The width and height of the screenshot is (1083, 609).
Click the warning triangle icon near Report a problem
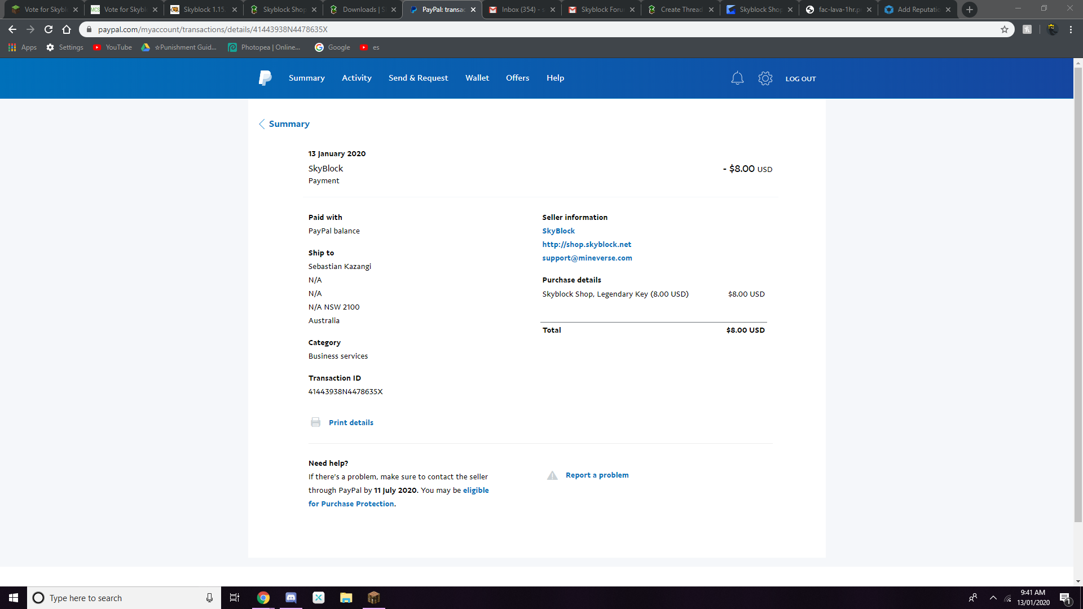552,475
